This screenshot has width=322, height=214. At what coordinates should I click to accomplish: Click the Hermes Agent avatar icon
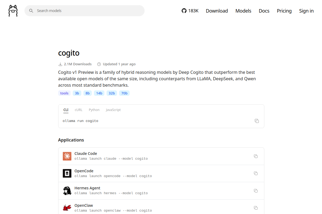(x=67, y=191)
